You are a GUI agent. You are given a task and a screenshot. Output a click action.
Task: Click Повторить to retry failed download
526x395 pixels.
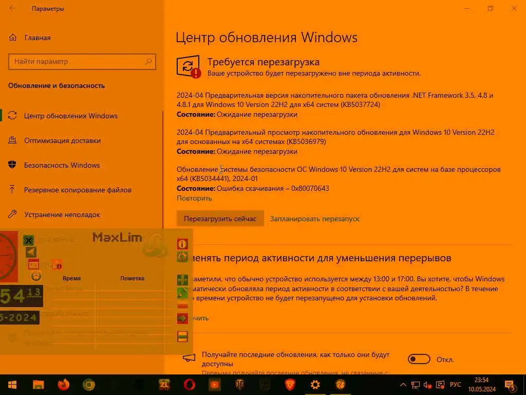pyautogui.click(x=194, y=198)
